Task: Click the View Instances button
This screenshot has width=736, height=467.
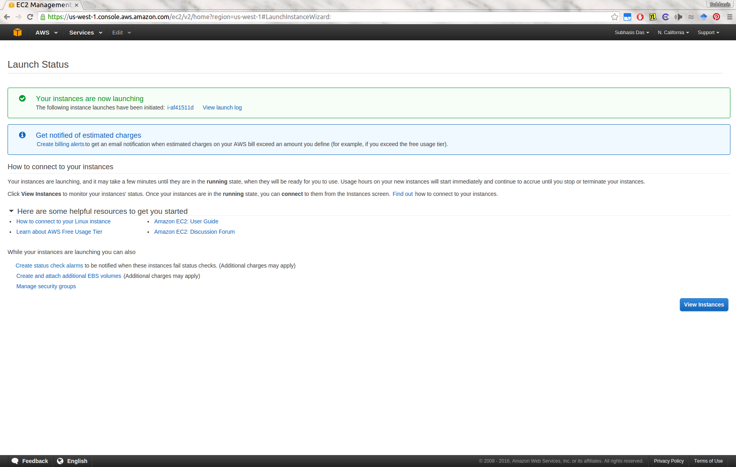Action: 704,305
